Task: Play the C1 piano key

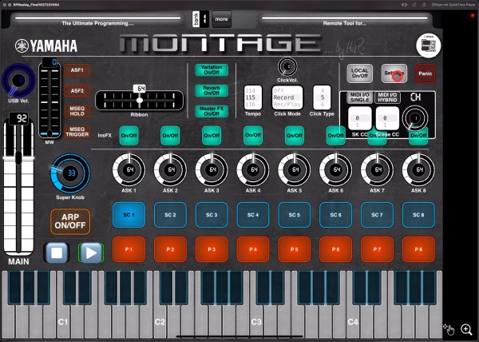Action: (x=62, y=321)
